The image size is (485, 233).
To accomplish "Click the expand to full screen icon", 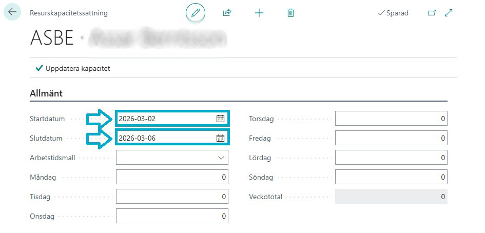I will [449, 13].
